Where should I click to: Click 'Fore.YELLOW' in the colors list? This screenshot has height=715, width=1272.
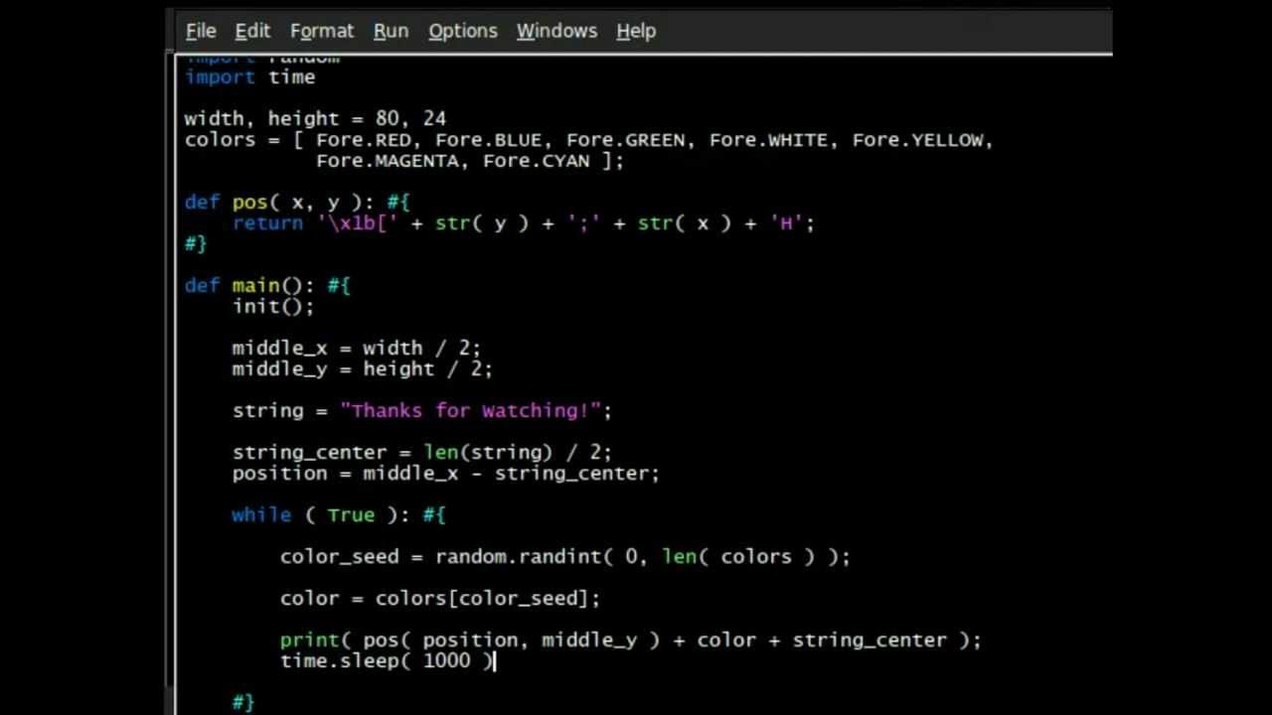click(918, 140)
